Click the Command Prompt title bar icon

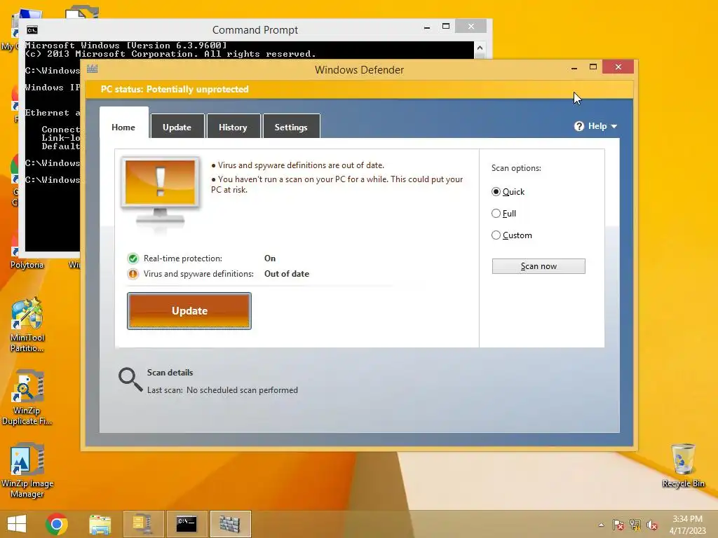tap(32, 30)
